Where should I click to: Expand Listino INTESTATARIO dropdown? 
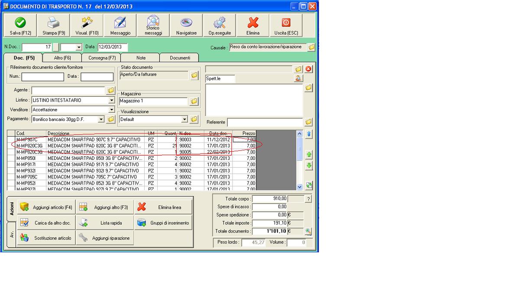[111, 100]
